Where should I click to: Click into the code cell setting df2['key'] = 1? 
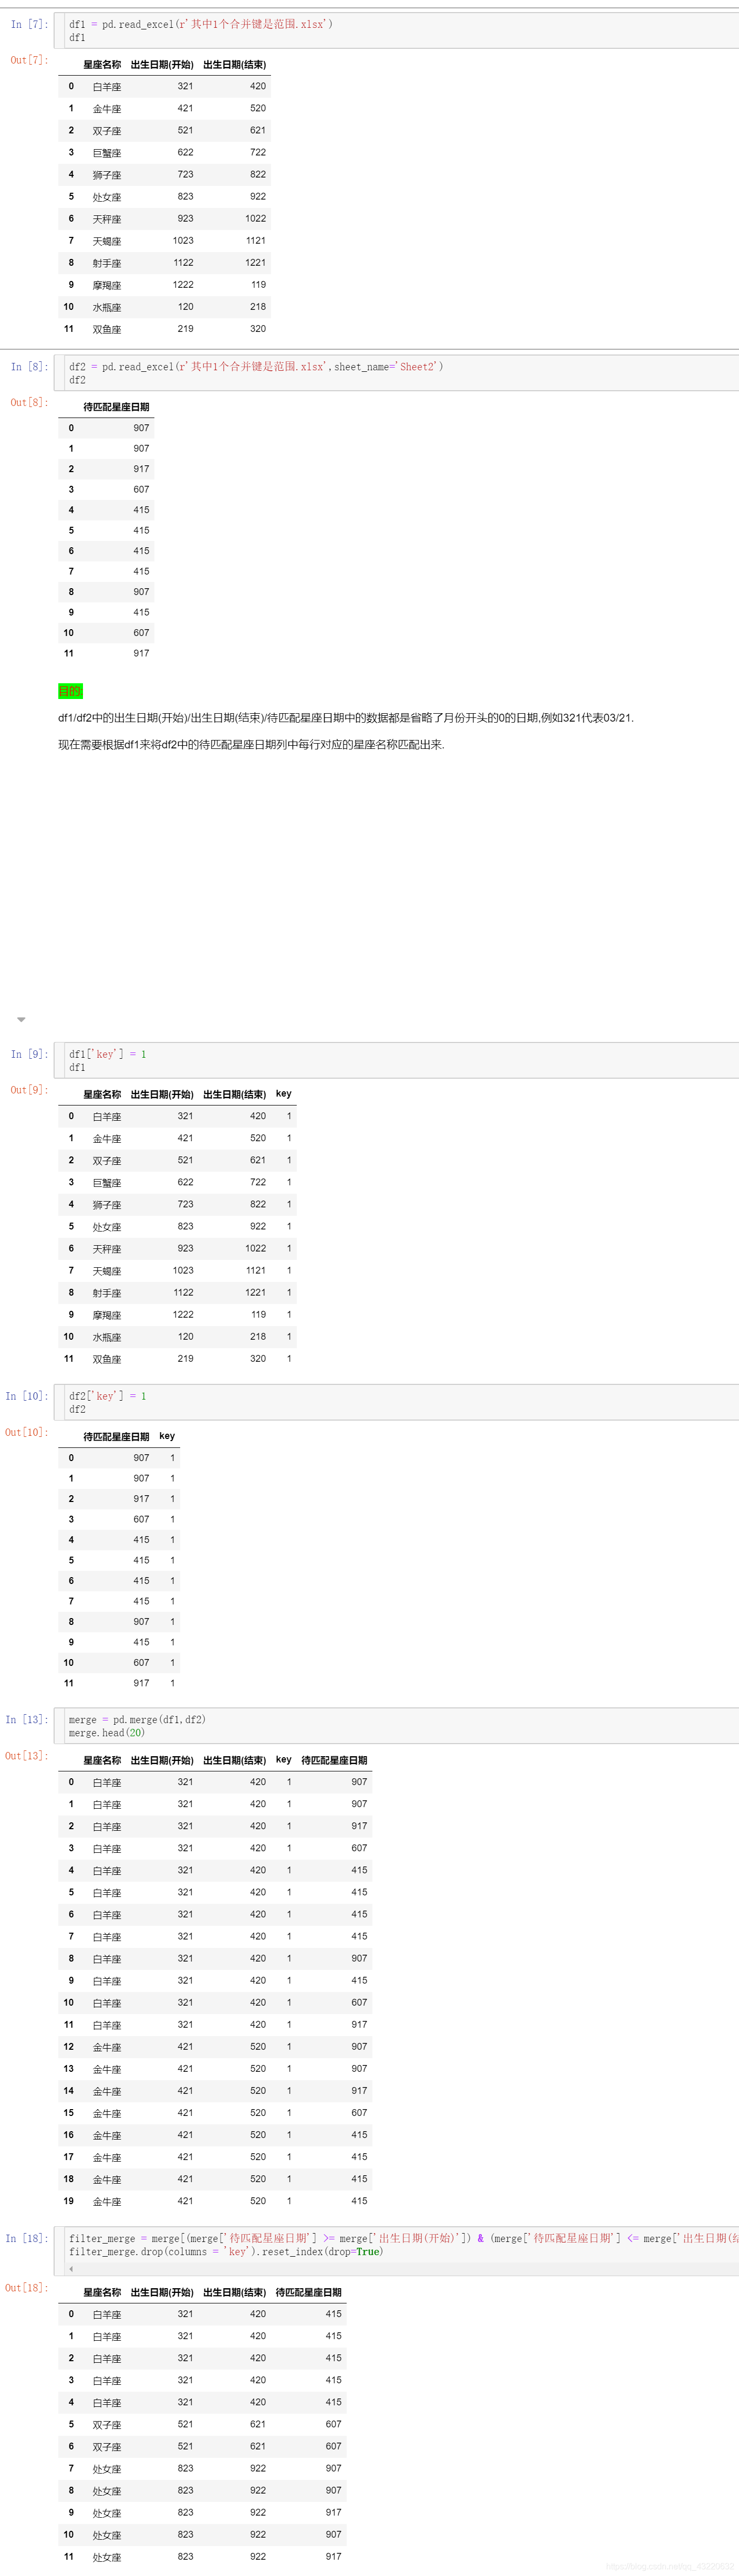400,1402
